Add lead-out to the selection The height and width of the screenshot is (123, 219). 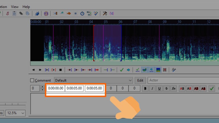[x=113, y=70]
